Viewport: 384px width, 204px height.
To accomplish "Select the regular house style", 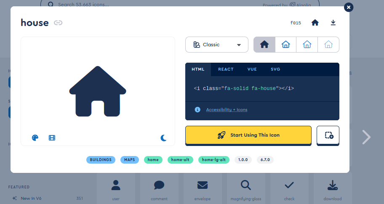I will pyautogui.click(x=286, y=45).
